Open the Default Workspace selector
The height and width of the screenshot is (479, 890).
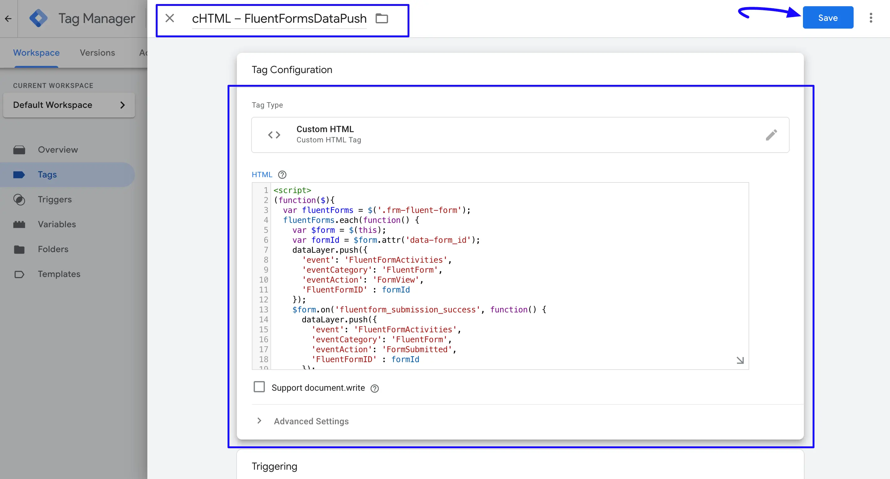69,105
